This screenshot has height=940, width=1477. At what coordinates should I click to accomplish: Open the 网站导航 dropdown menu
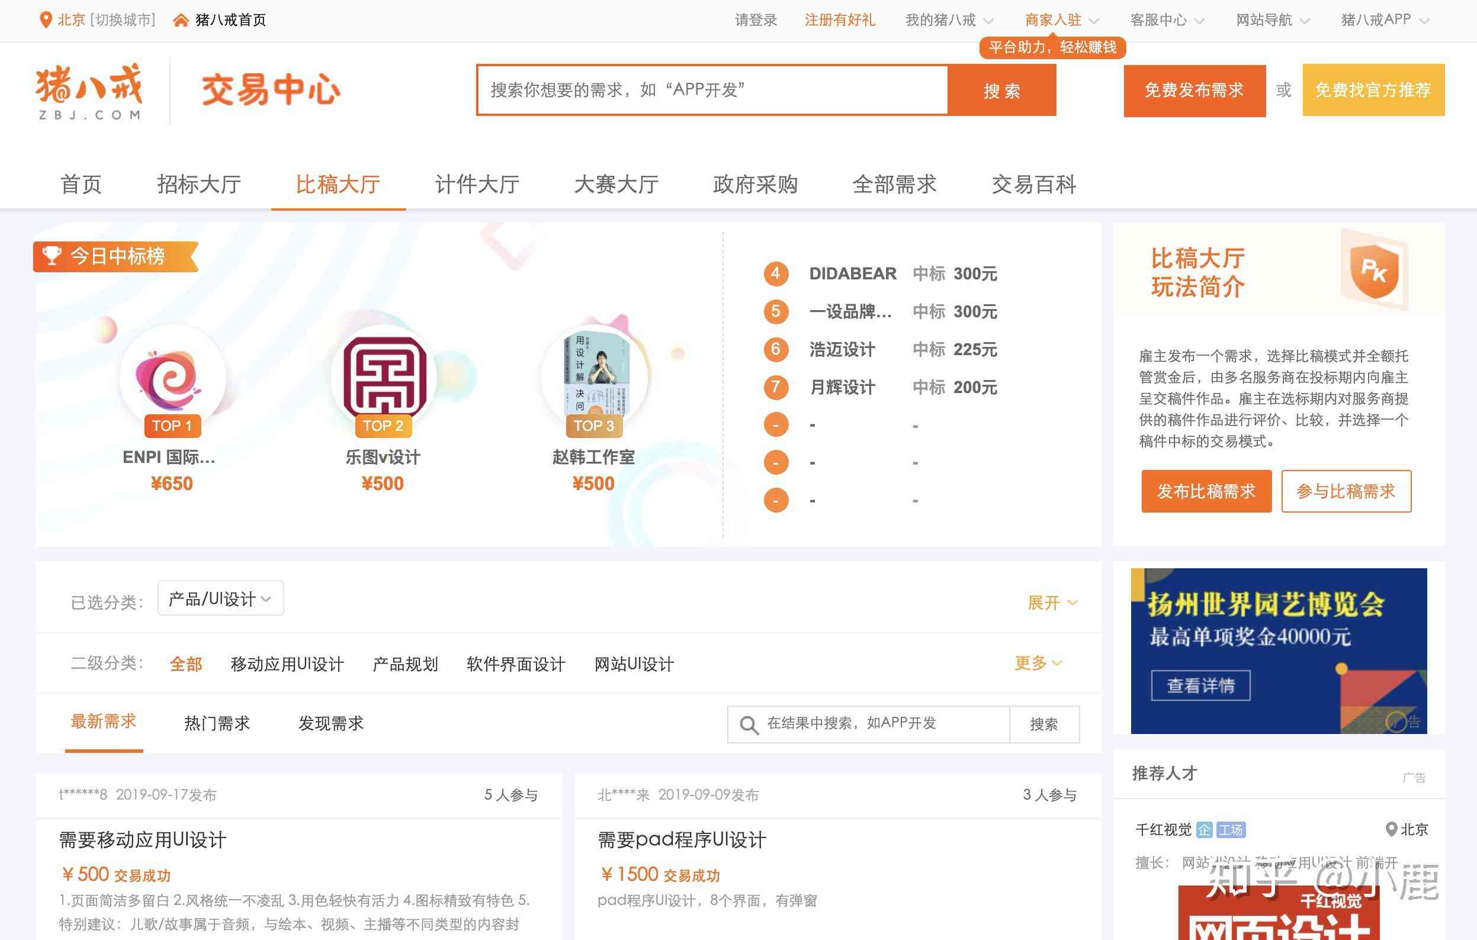pos(1273,20)
